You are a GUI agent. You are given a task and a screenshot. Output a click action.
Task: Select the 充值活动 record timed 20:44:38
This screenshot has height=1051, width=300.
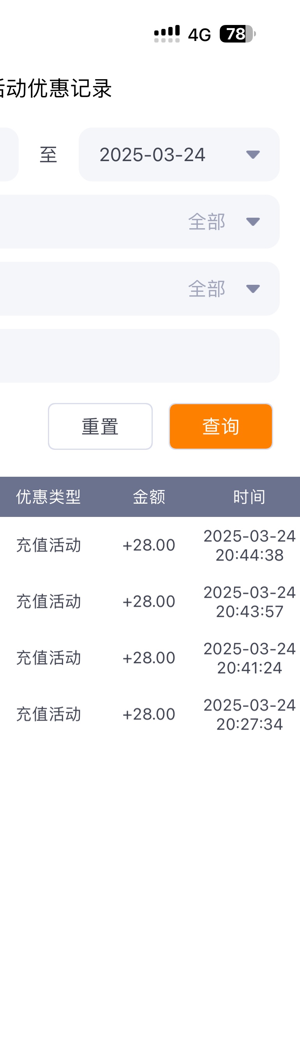pyautogui.click(x=48, y=545)
